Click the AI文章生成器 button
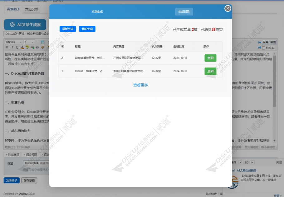This screenshot has height=197, width=284. point(25,25)
